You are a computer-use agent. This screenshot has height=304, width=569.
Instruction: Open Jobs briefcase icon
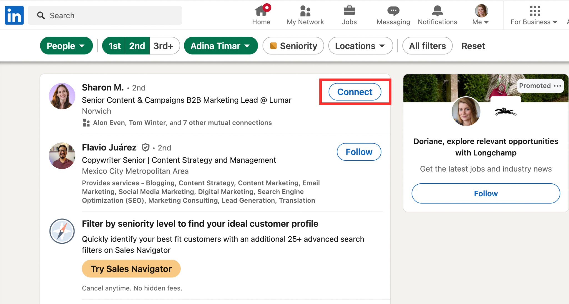coord(349,11)
